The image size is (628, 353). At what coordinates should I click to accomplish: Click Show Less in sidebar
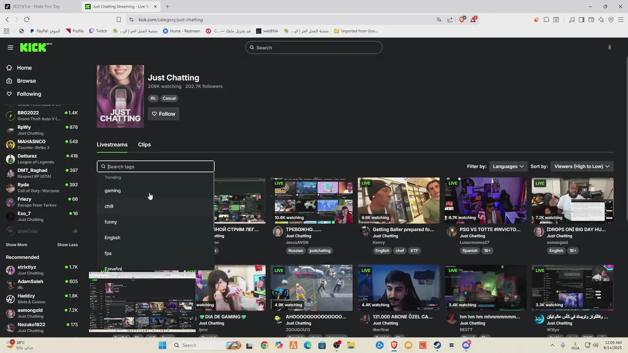[x=67, y=245]
